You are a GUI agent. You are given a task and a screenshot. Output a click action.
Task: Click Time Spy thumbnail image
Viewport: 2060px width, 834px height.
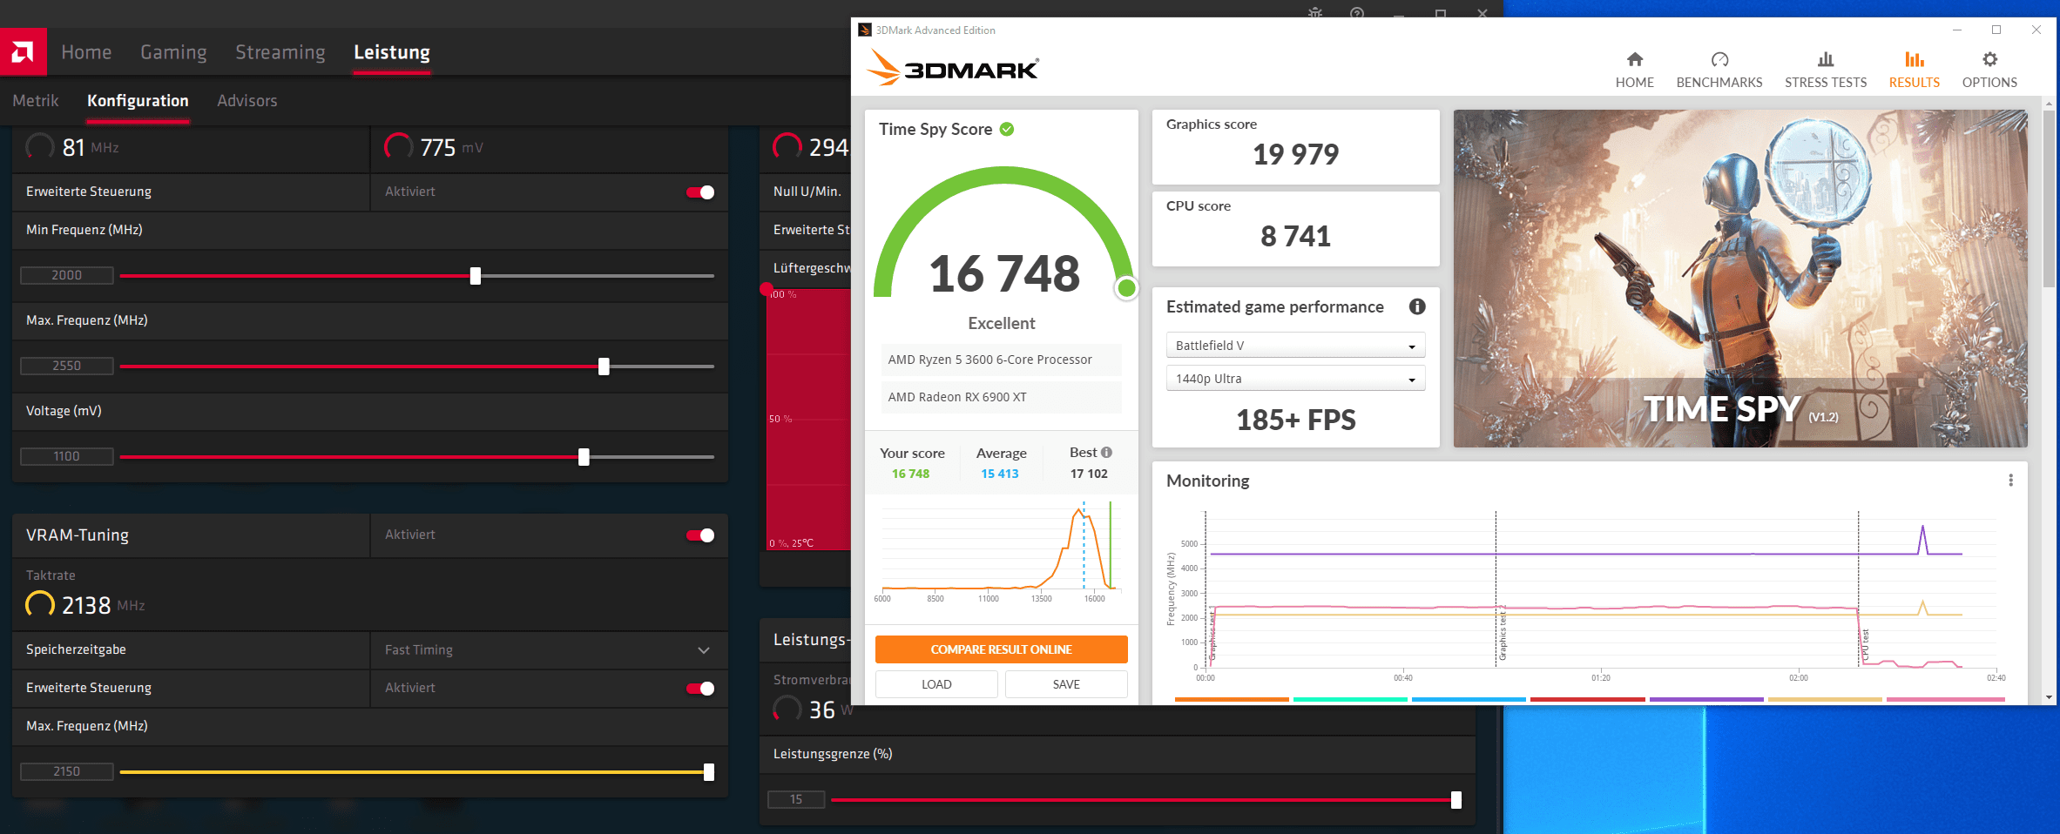(x=1740, y=279)
